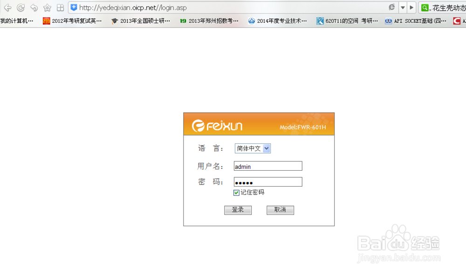Go back with the browser back arrow
Screen dimensions: 466x274
(7, 8)
